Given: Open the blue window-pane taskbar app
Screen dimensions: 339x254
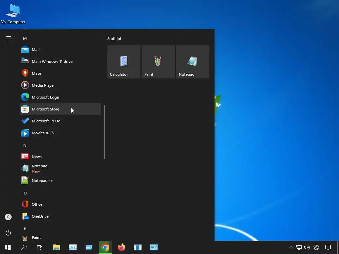Looking at the screenshot, I should [x=137, y=247].
